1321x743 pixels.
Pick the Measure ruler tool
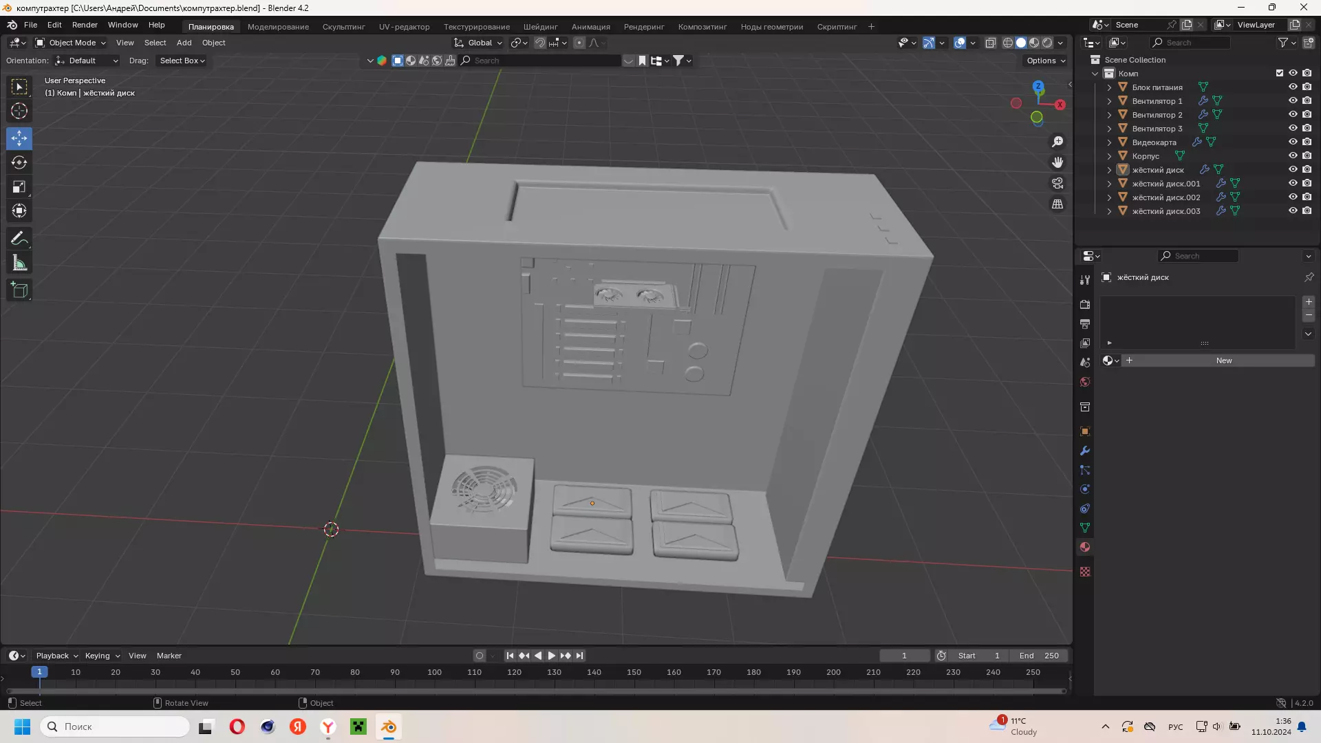[19, 263]
